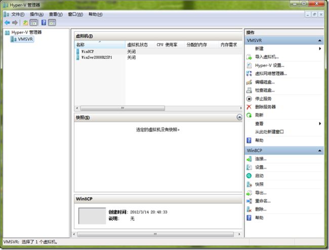Click 从此处新建窗口 action
Viewport: 329px width, 250px height.
click(x=269, y=132)
